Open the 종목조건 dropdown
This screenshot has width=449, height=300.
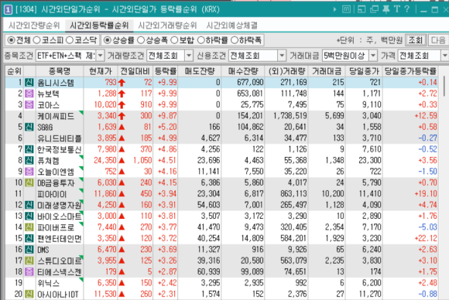pos(100,56)
